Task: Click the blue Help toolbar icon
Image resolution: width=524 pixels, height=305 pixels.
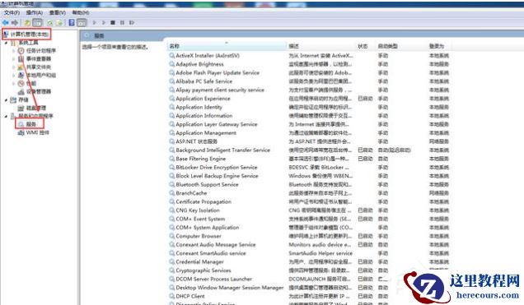Action: click(72, 23)
